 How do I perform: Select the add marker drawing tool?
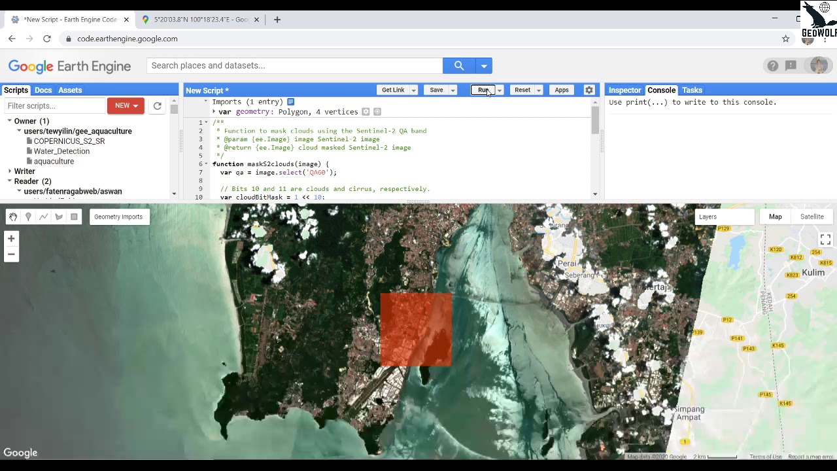28,217
